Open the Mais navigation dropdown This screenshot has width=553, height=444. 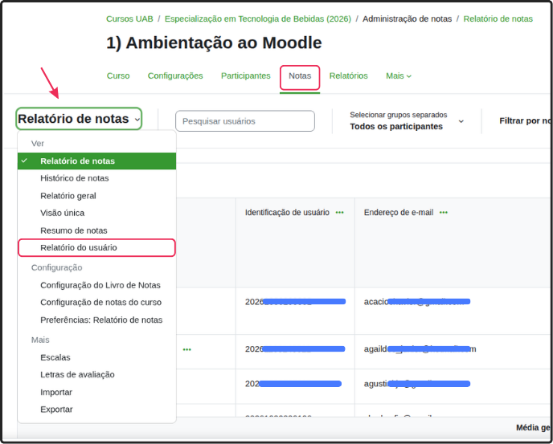tap(398, 76)
